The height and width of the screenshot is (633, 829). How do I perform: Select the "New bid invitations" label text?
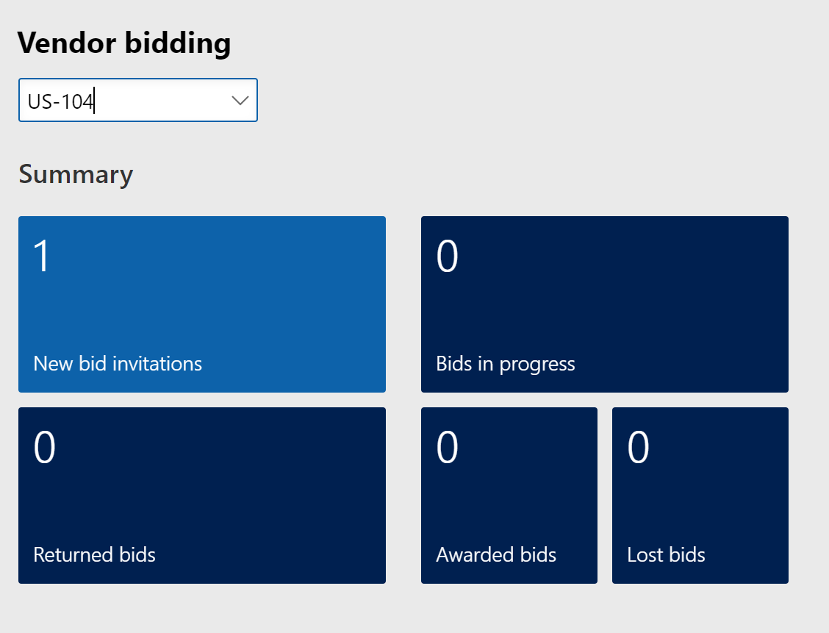(118, 363)
